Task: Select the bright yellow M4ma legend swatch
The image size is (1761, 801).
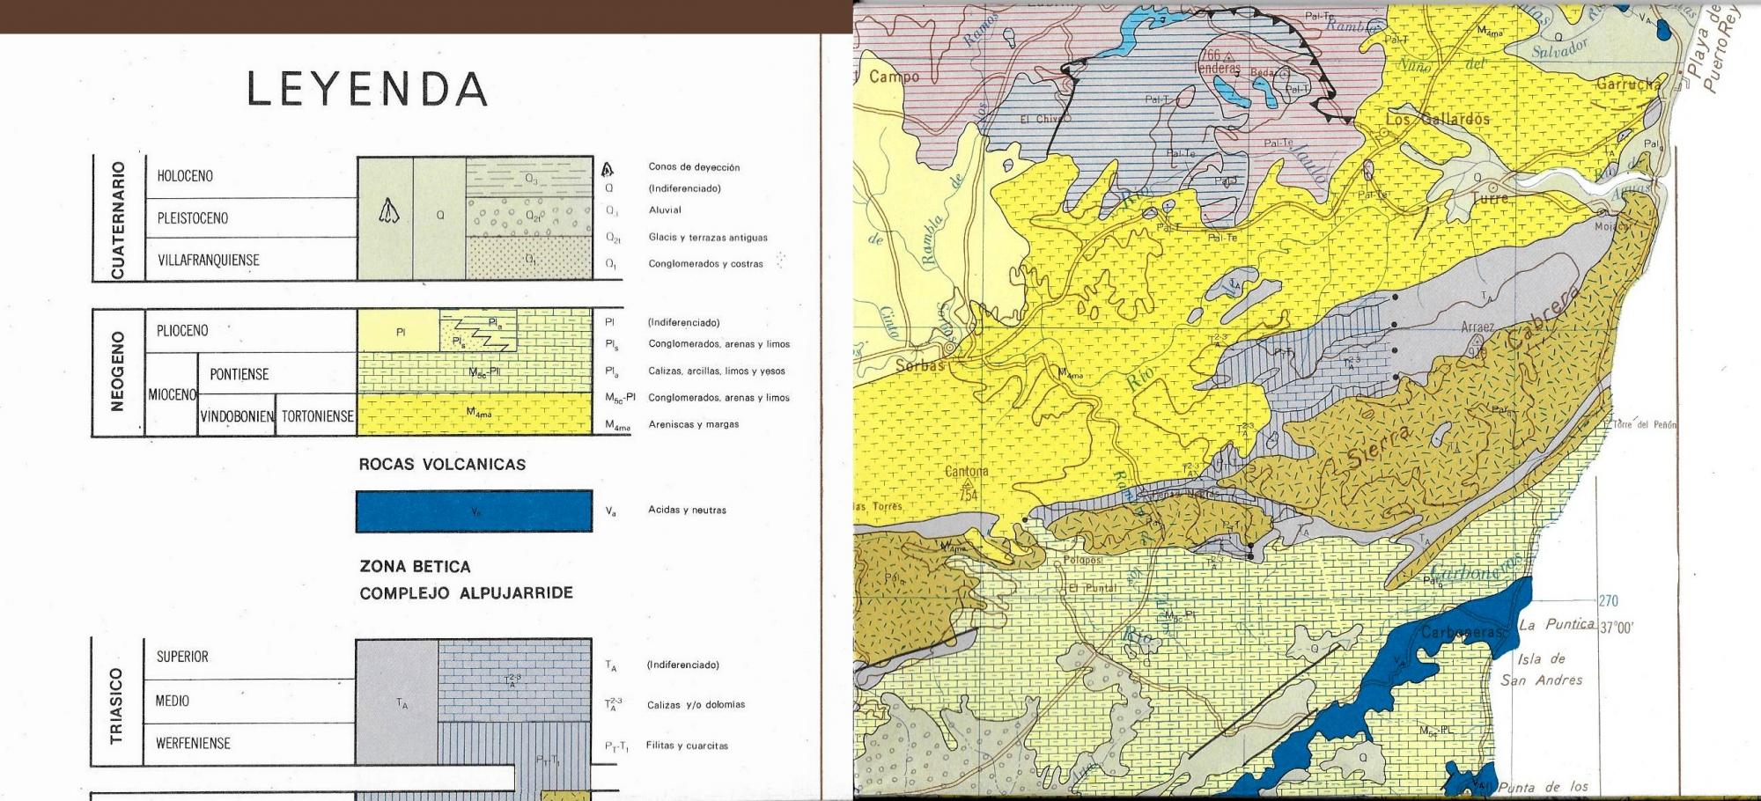Action: 475,414
